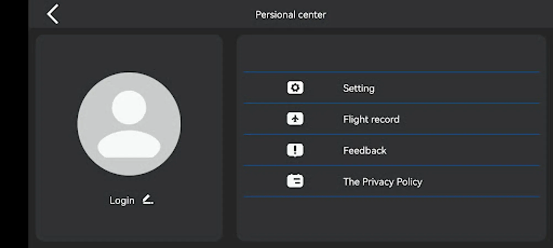The image size is (553, 248).
Task: Click the Flight record airplane icon
Action: tap(295, 119)
